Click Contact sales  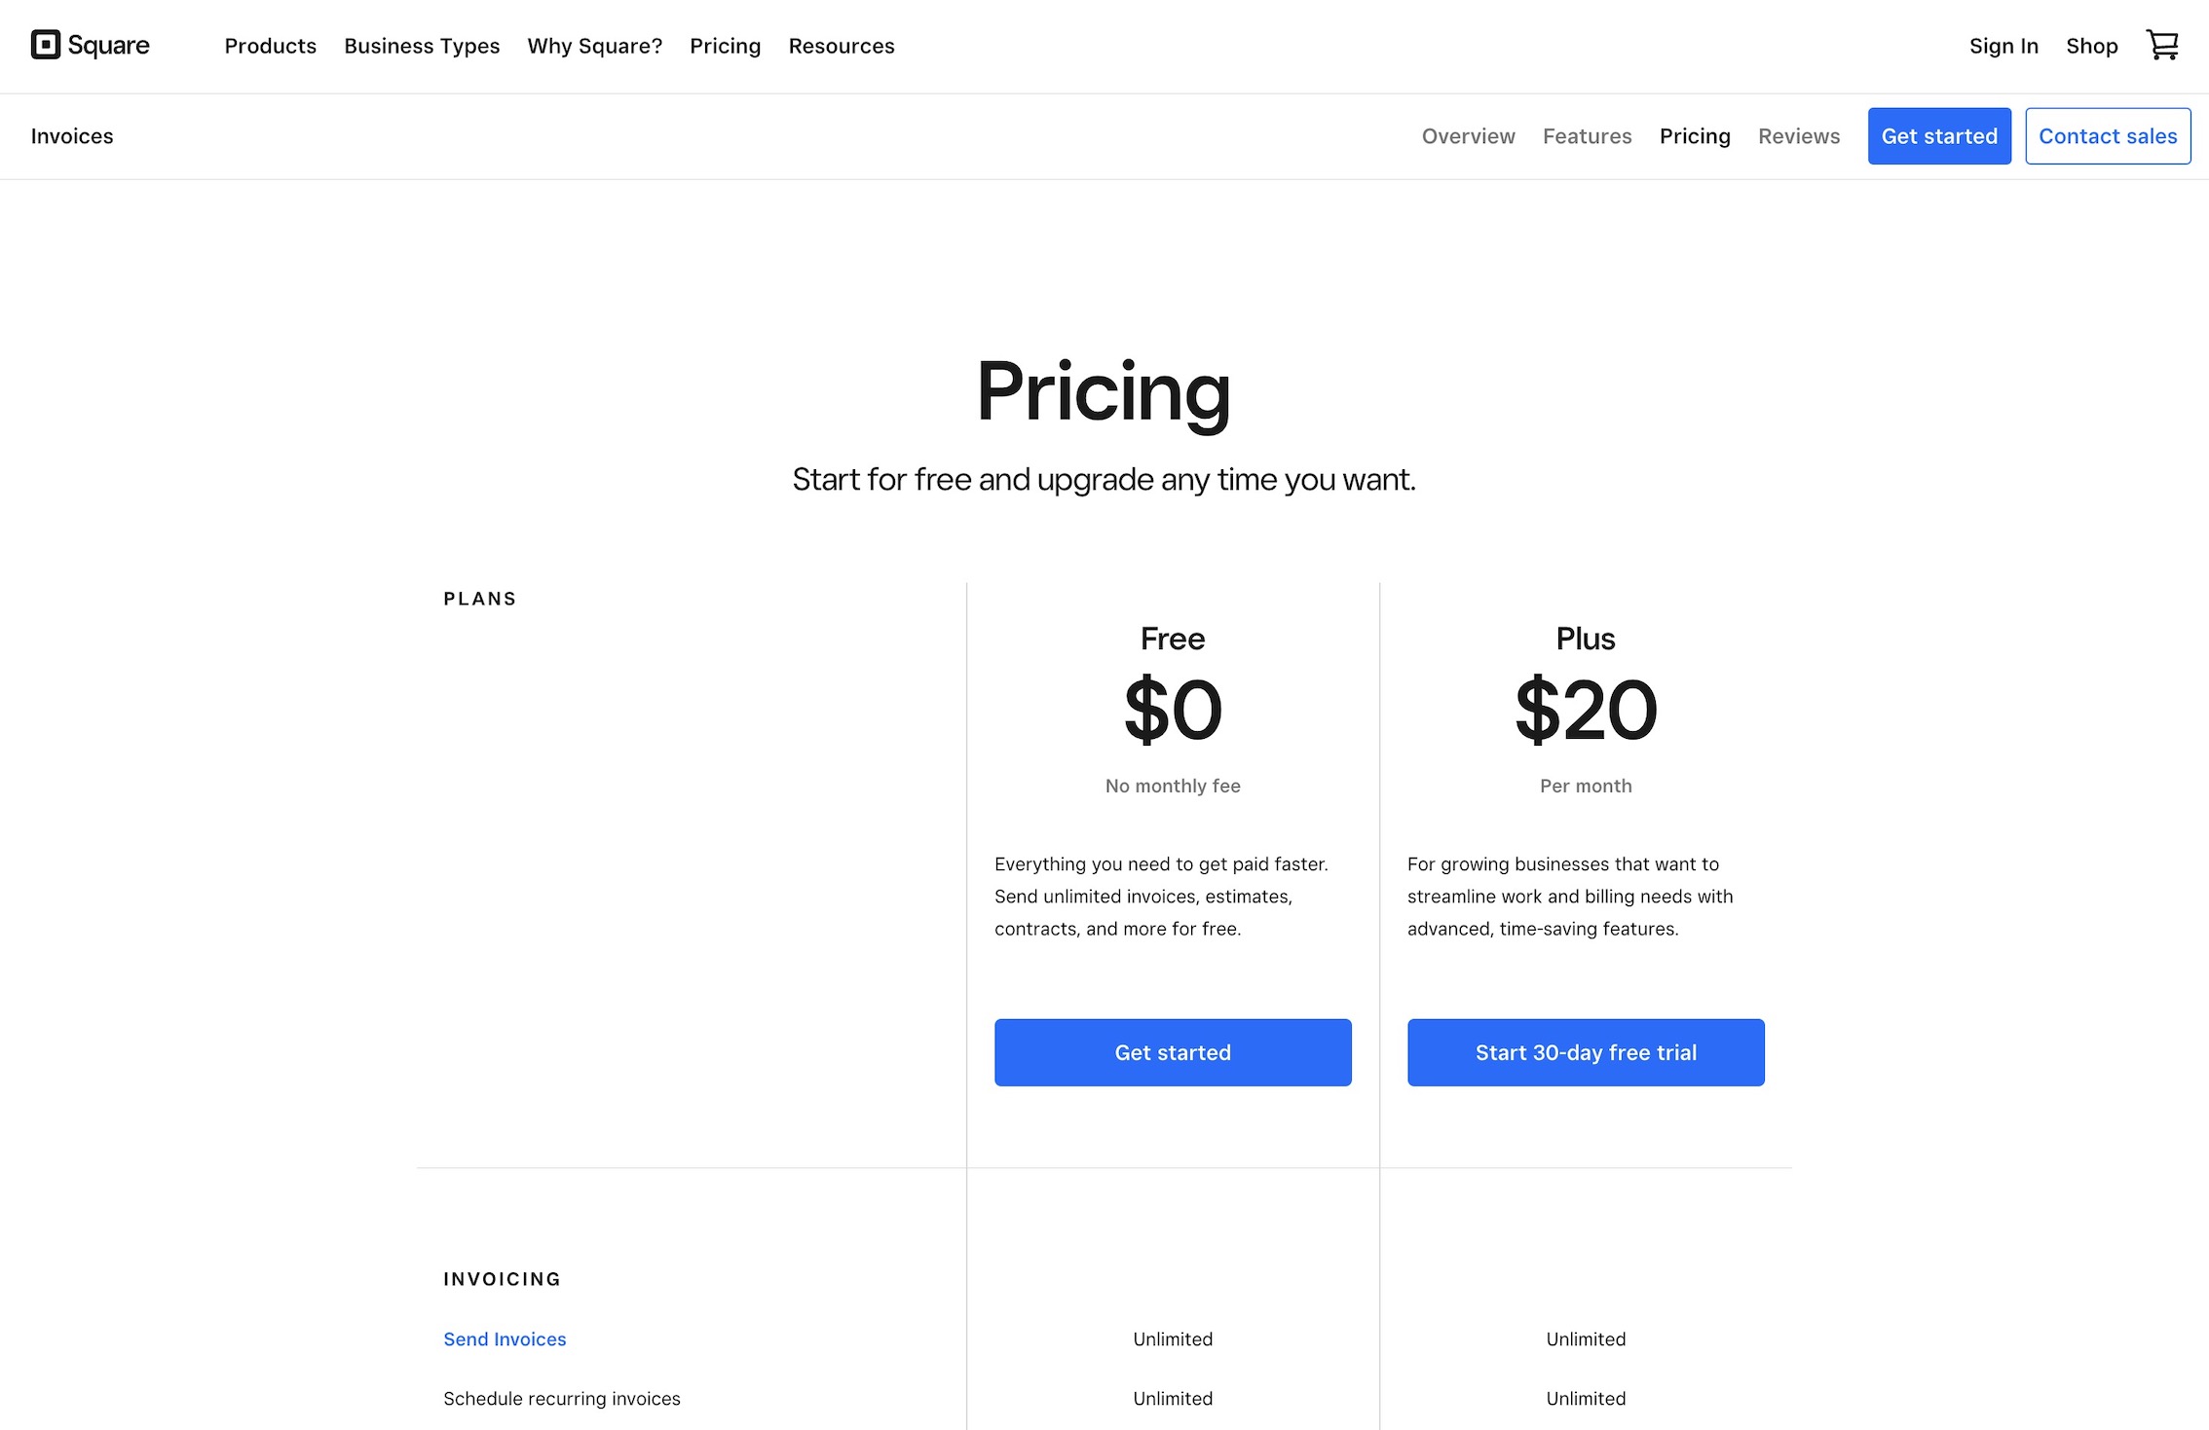tap(2108, 136)
